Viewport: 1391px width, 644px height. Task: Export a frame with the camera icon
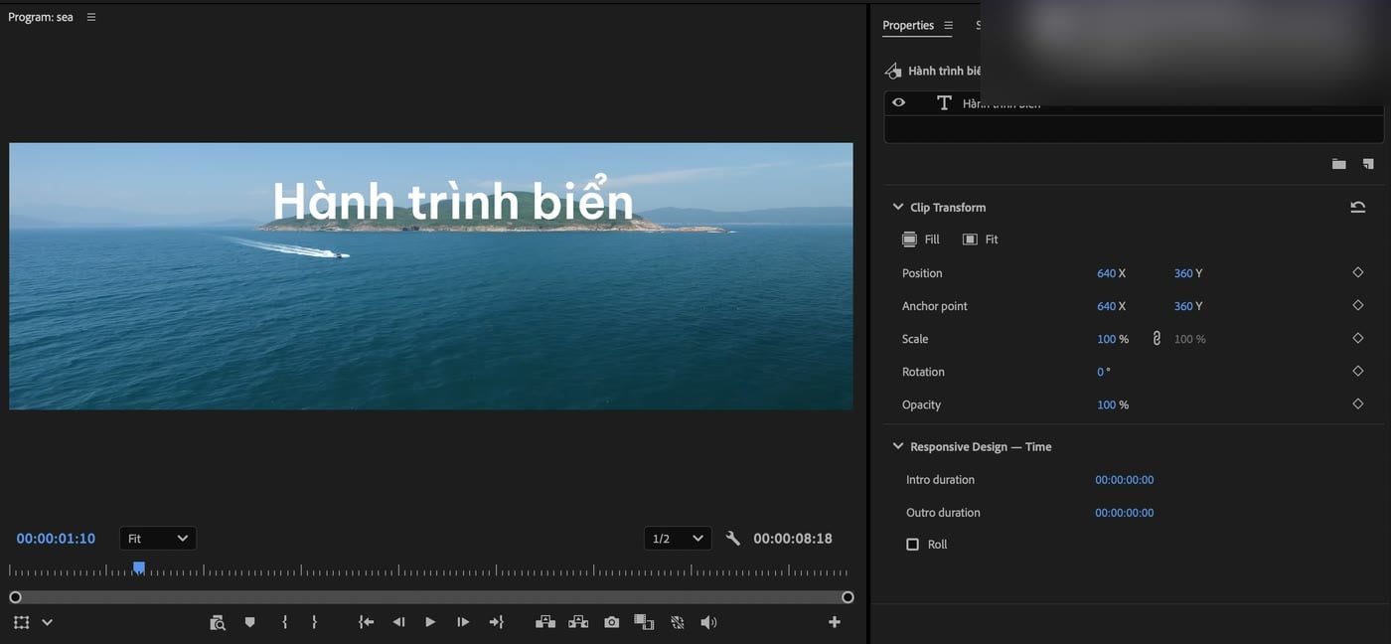611,622
